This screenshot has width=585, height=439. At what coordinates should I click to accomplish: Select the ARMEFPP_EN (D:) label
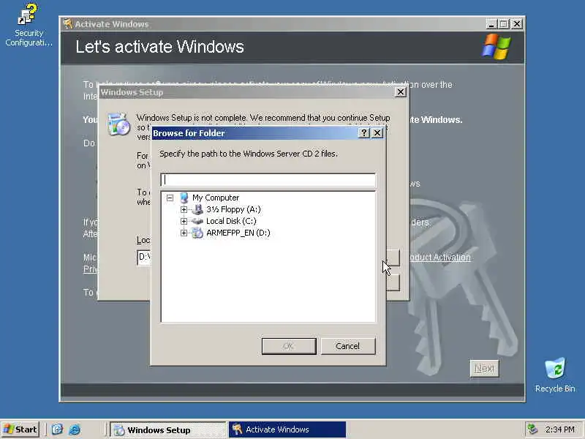tap(238, 233)
